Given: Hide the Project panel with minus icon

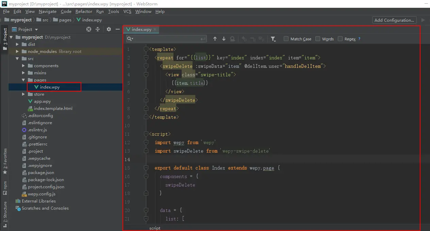Looking at the screenshot, I should point(117,30).
